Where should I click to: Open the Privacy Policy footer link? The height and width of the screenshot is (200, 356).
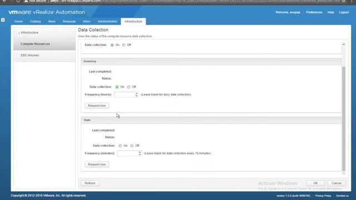coord(323,196)
